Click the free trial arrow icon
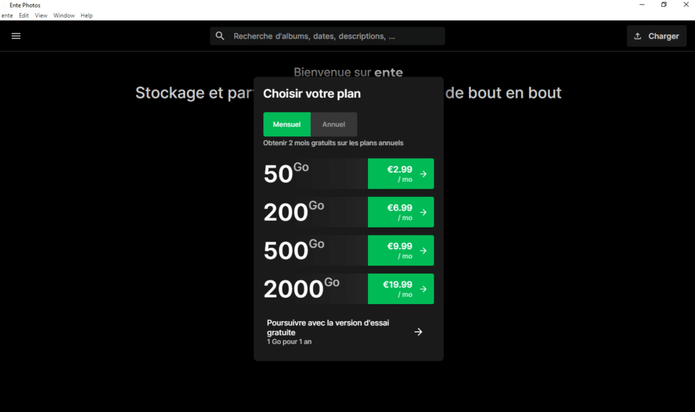 (418, 332)
